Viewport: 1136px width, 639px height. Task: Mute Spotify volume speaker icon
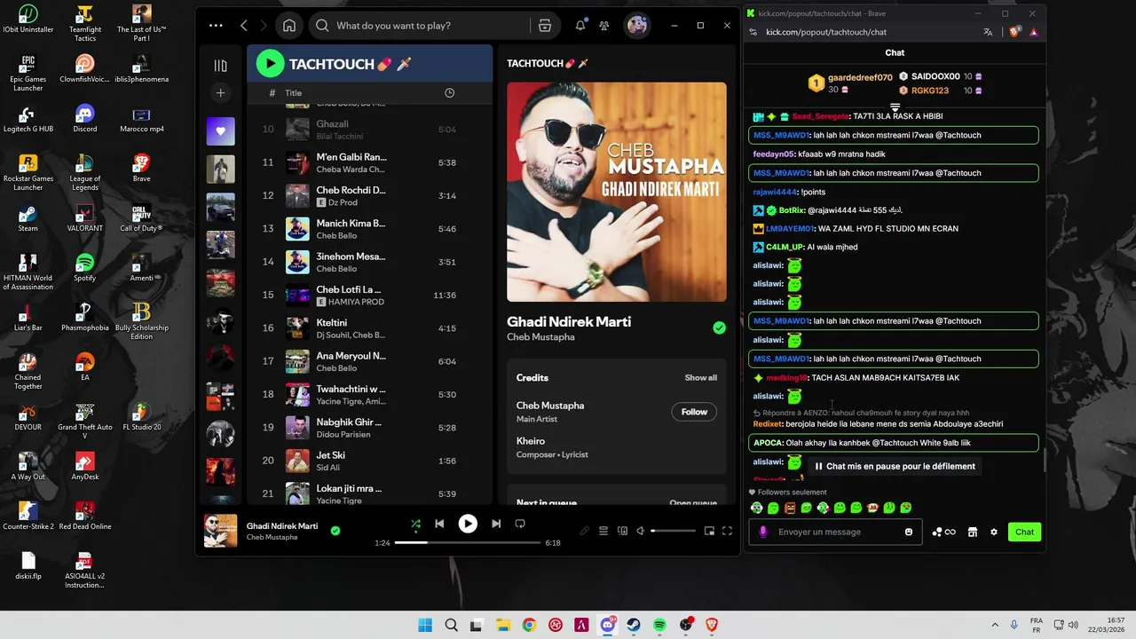pos(641,531)
